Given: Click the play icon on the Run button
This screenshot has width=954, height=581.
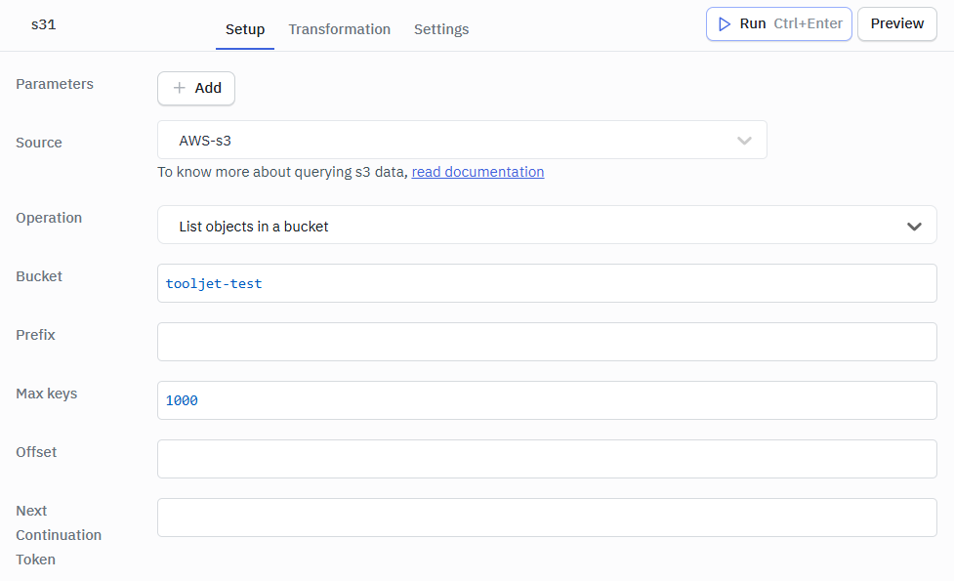Looking at the screenshot, I should [726, 23].
